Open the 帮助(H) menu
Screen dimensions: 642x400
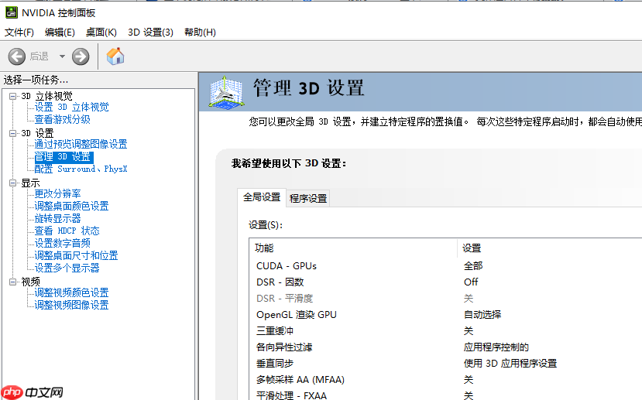pyautogui.click(x=201, y=32)
